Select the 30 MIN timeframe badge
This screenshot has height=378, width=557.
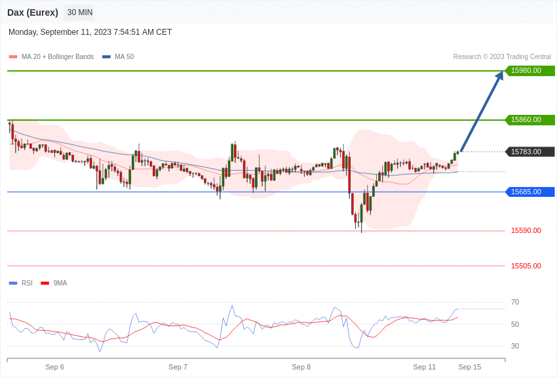pyautogui.click(x=79, y=12)
